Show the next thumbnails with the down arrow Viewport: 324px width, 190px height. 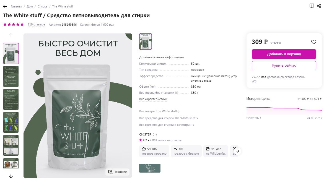click(x=11, y=176)
